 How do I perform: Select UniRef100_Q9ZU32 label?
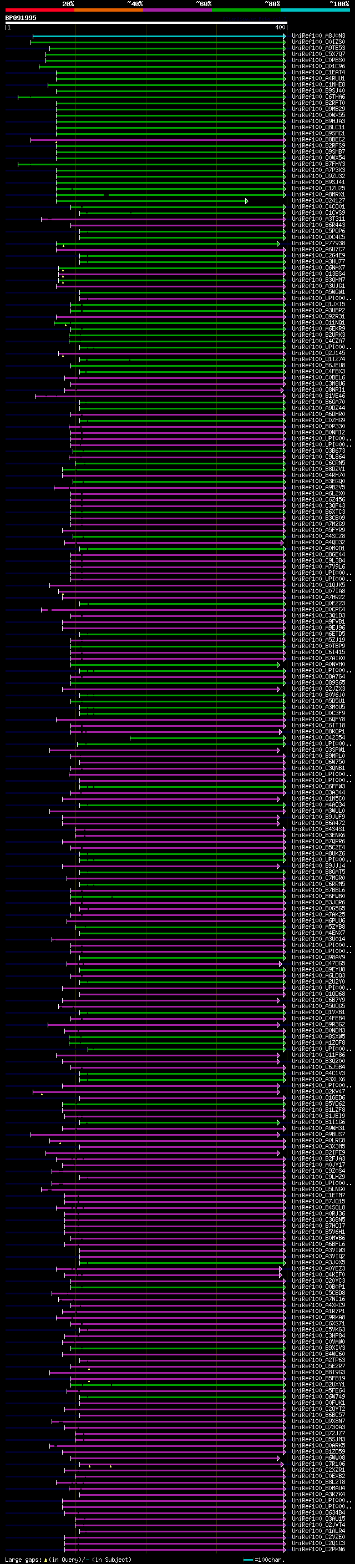(318, 176)
